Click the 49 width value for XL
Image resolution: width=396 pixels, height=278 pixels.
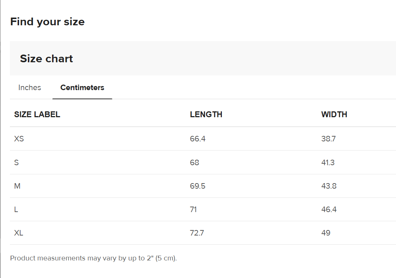pos(326,233)
